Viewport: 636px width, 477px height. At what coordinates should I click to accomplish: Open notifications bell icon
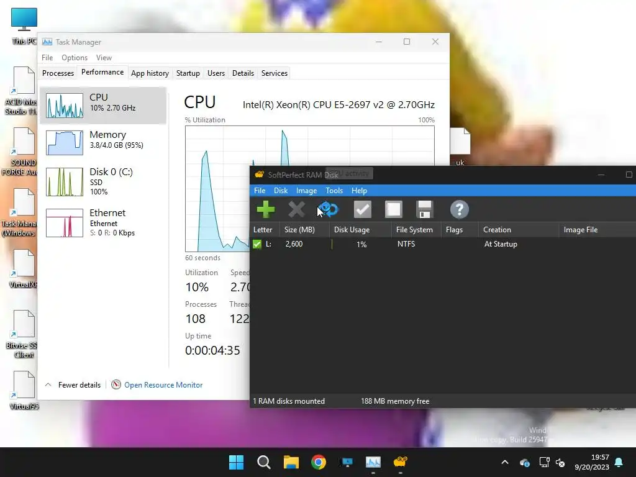tap(619, 462)
